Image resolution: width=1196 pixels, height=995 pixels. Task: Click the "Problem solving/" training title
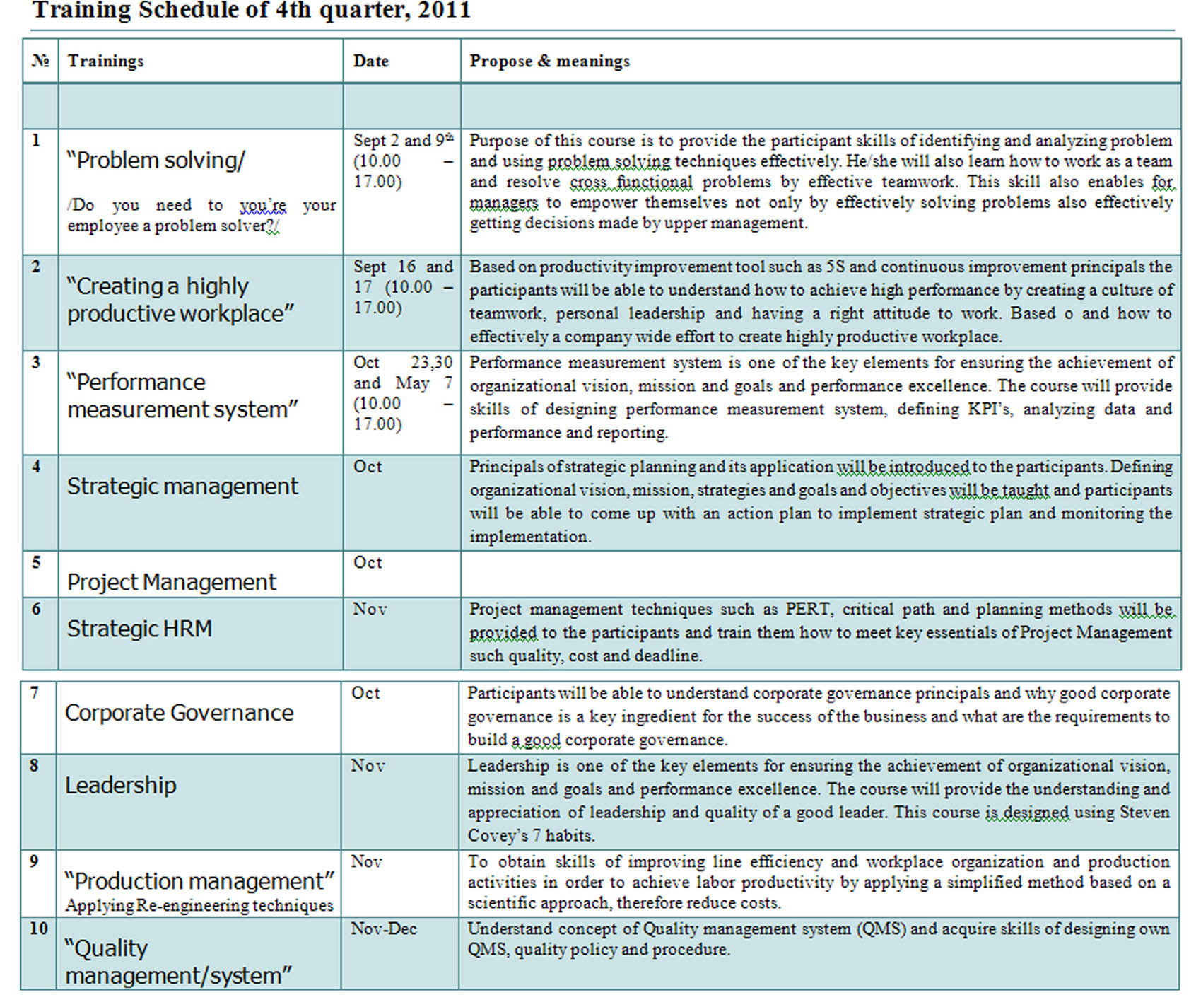tap(156, 161)
